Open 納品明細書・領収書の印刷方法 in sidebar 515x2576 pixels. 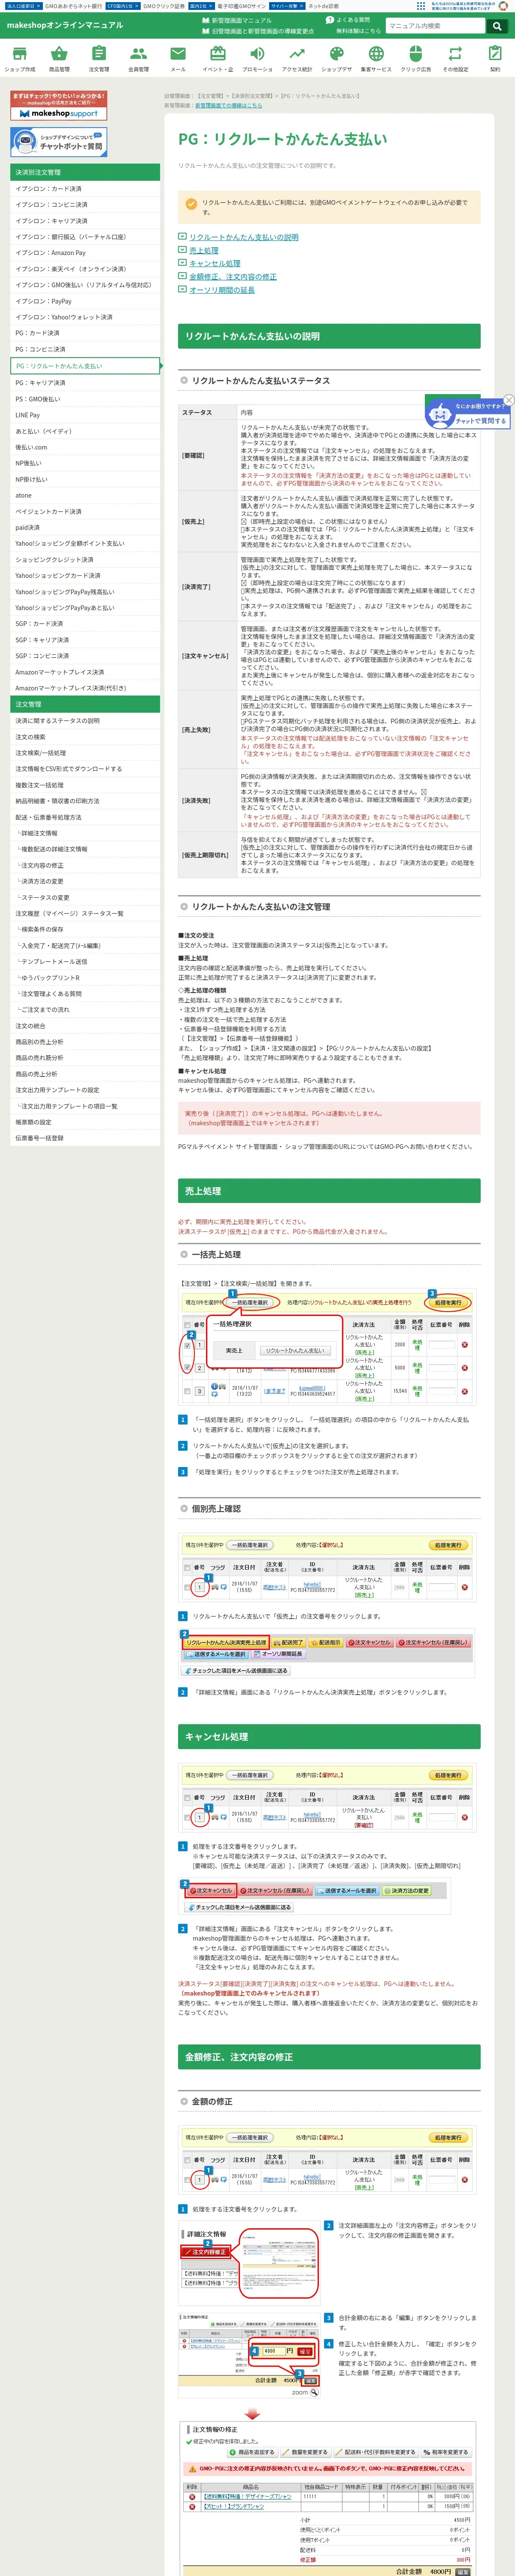[85, 801]
